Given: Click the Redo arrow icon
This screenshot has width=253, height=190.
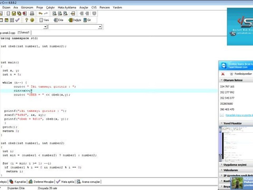Looking at the screenshot, I should pos(46,13).
